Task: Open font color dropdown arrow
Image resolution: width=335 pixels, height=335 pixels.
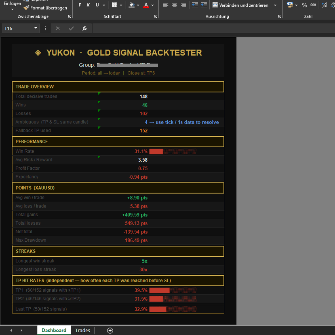Action: pyautogui.click(x=153, y=5)
